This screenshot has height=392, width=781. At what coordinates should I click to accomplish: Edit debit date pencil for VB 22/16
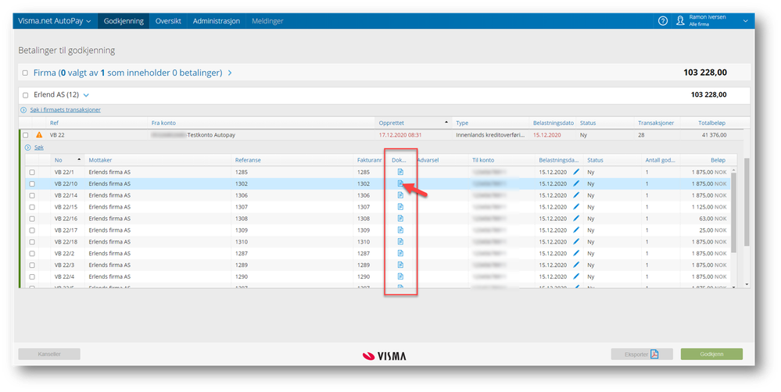pyautogui.click(x=576, y=219)
